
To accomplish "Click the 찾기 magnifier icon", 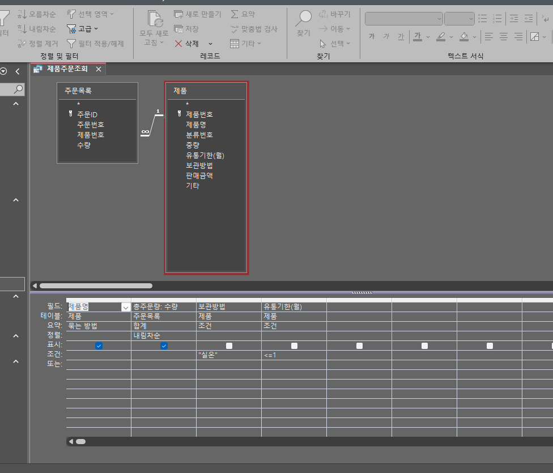I will click(304, 19).
